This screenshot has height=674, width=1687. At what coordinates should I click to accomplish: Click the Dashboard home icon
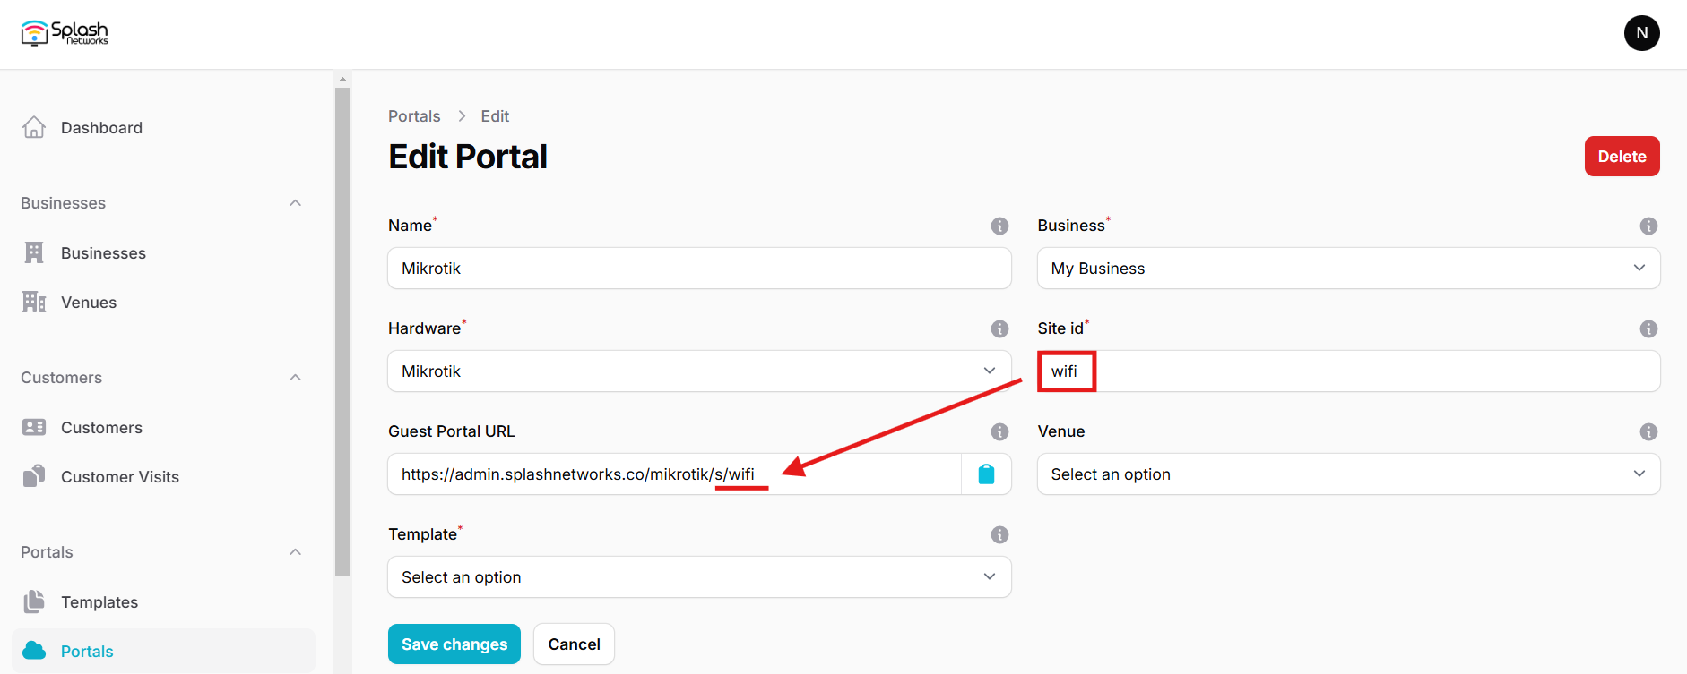pos(34,127)
